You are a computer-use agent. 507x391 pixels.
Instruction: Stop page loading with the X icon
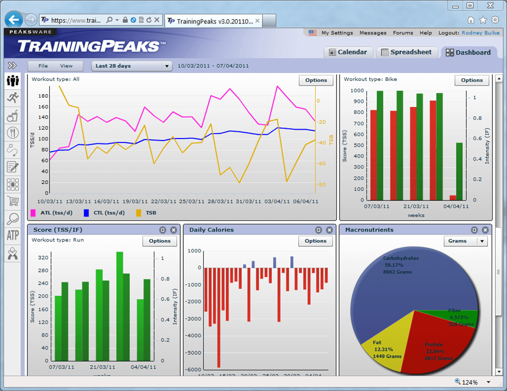pyautogui.click(x=157, y=20)
